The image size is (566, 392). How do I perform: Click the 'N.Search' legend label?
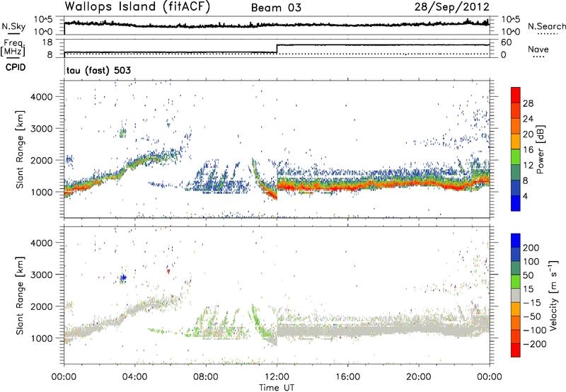pyautogui.click(x=547, y=26)
